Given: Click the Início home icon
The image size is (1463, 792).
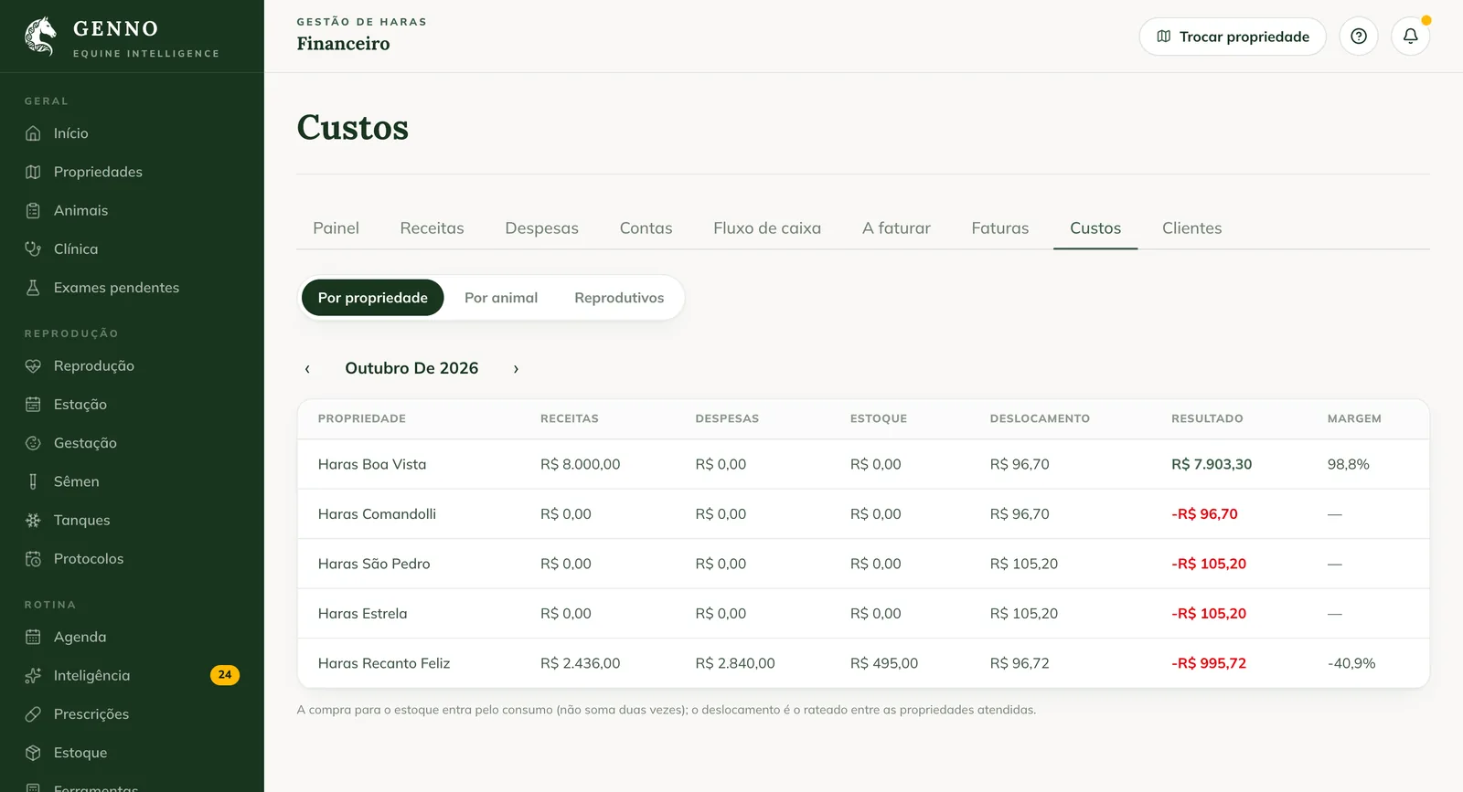Looking at the screenshot, I should (x=33, y=133).
